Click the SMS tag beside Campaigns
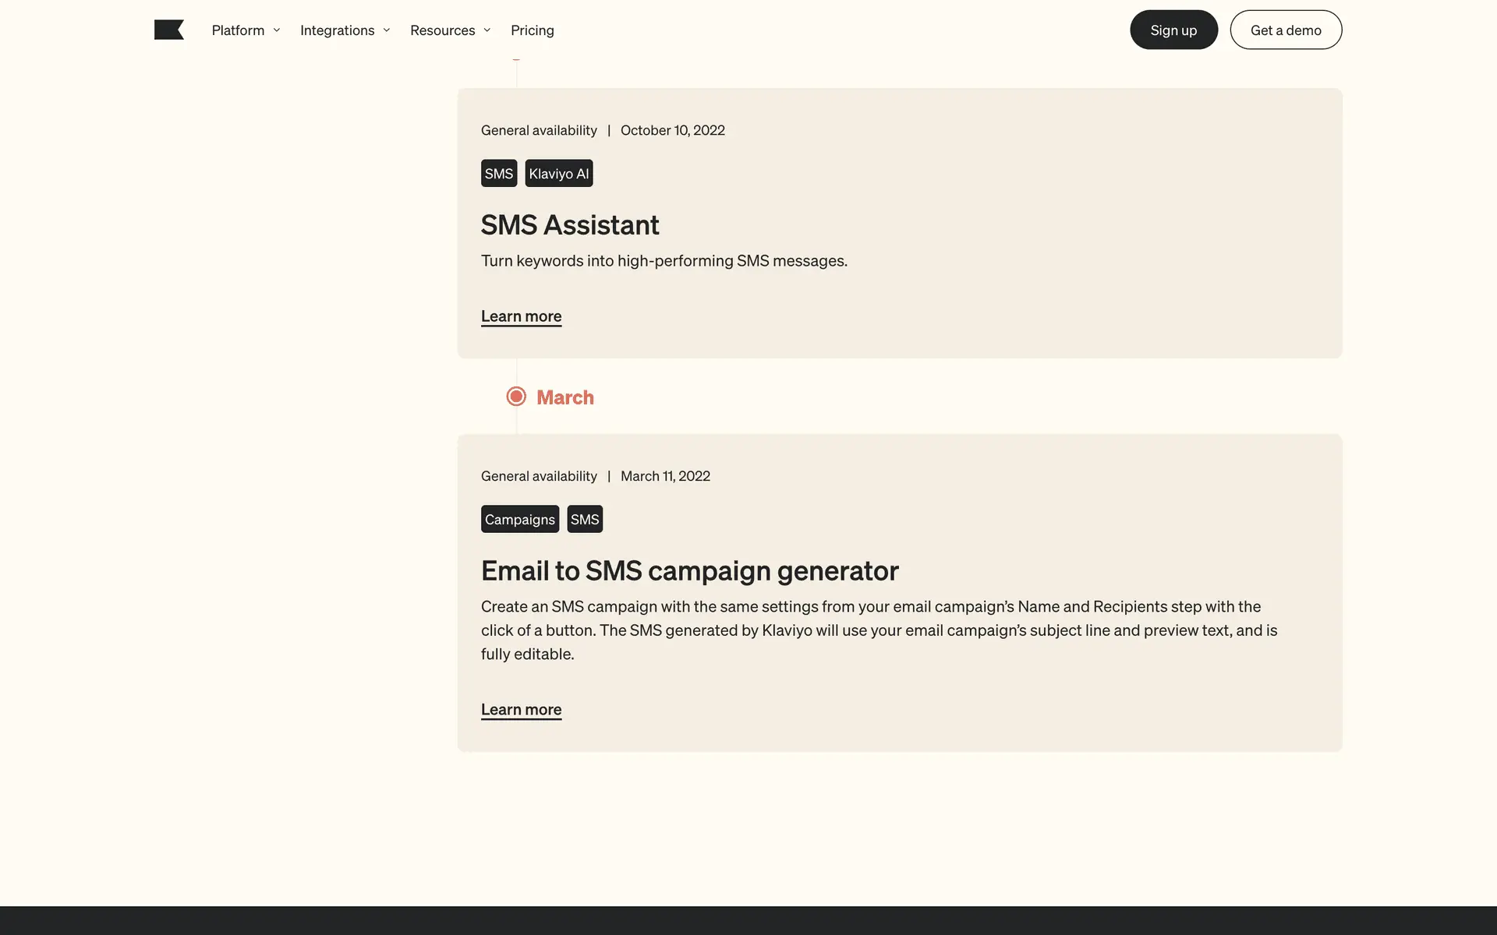 click(x=585, y=519)
